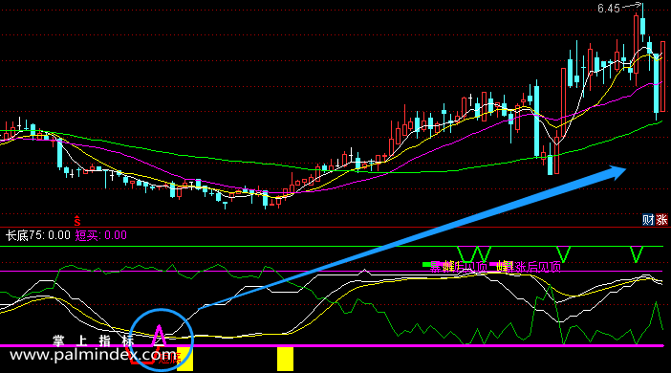This screenshot has width=671, height=373.
Task: Click the red divider between chart panes
Action: coord(335,228)
